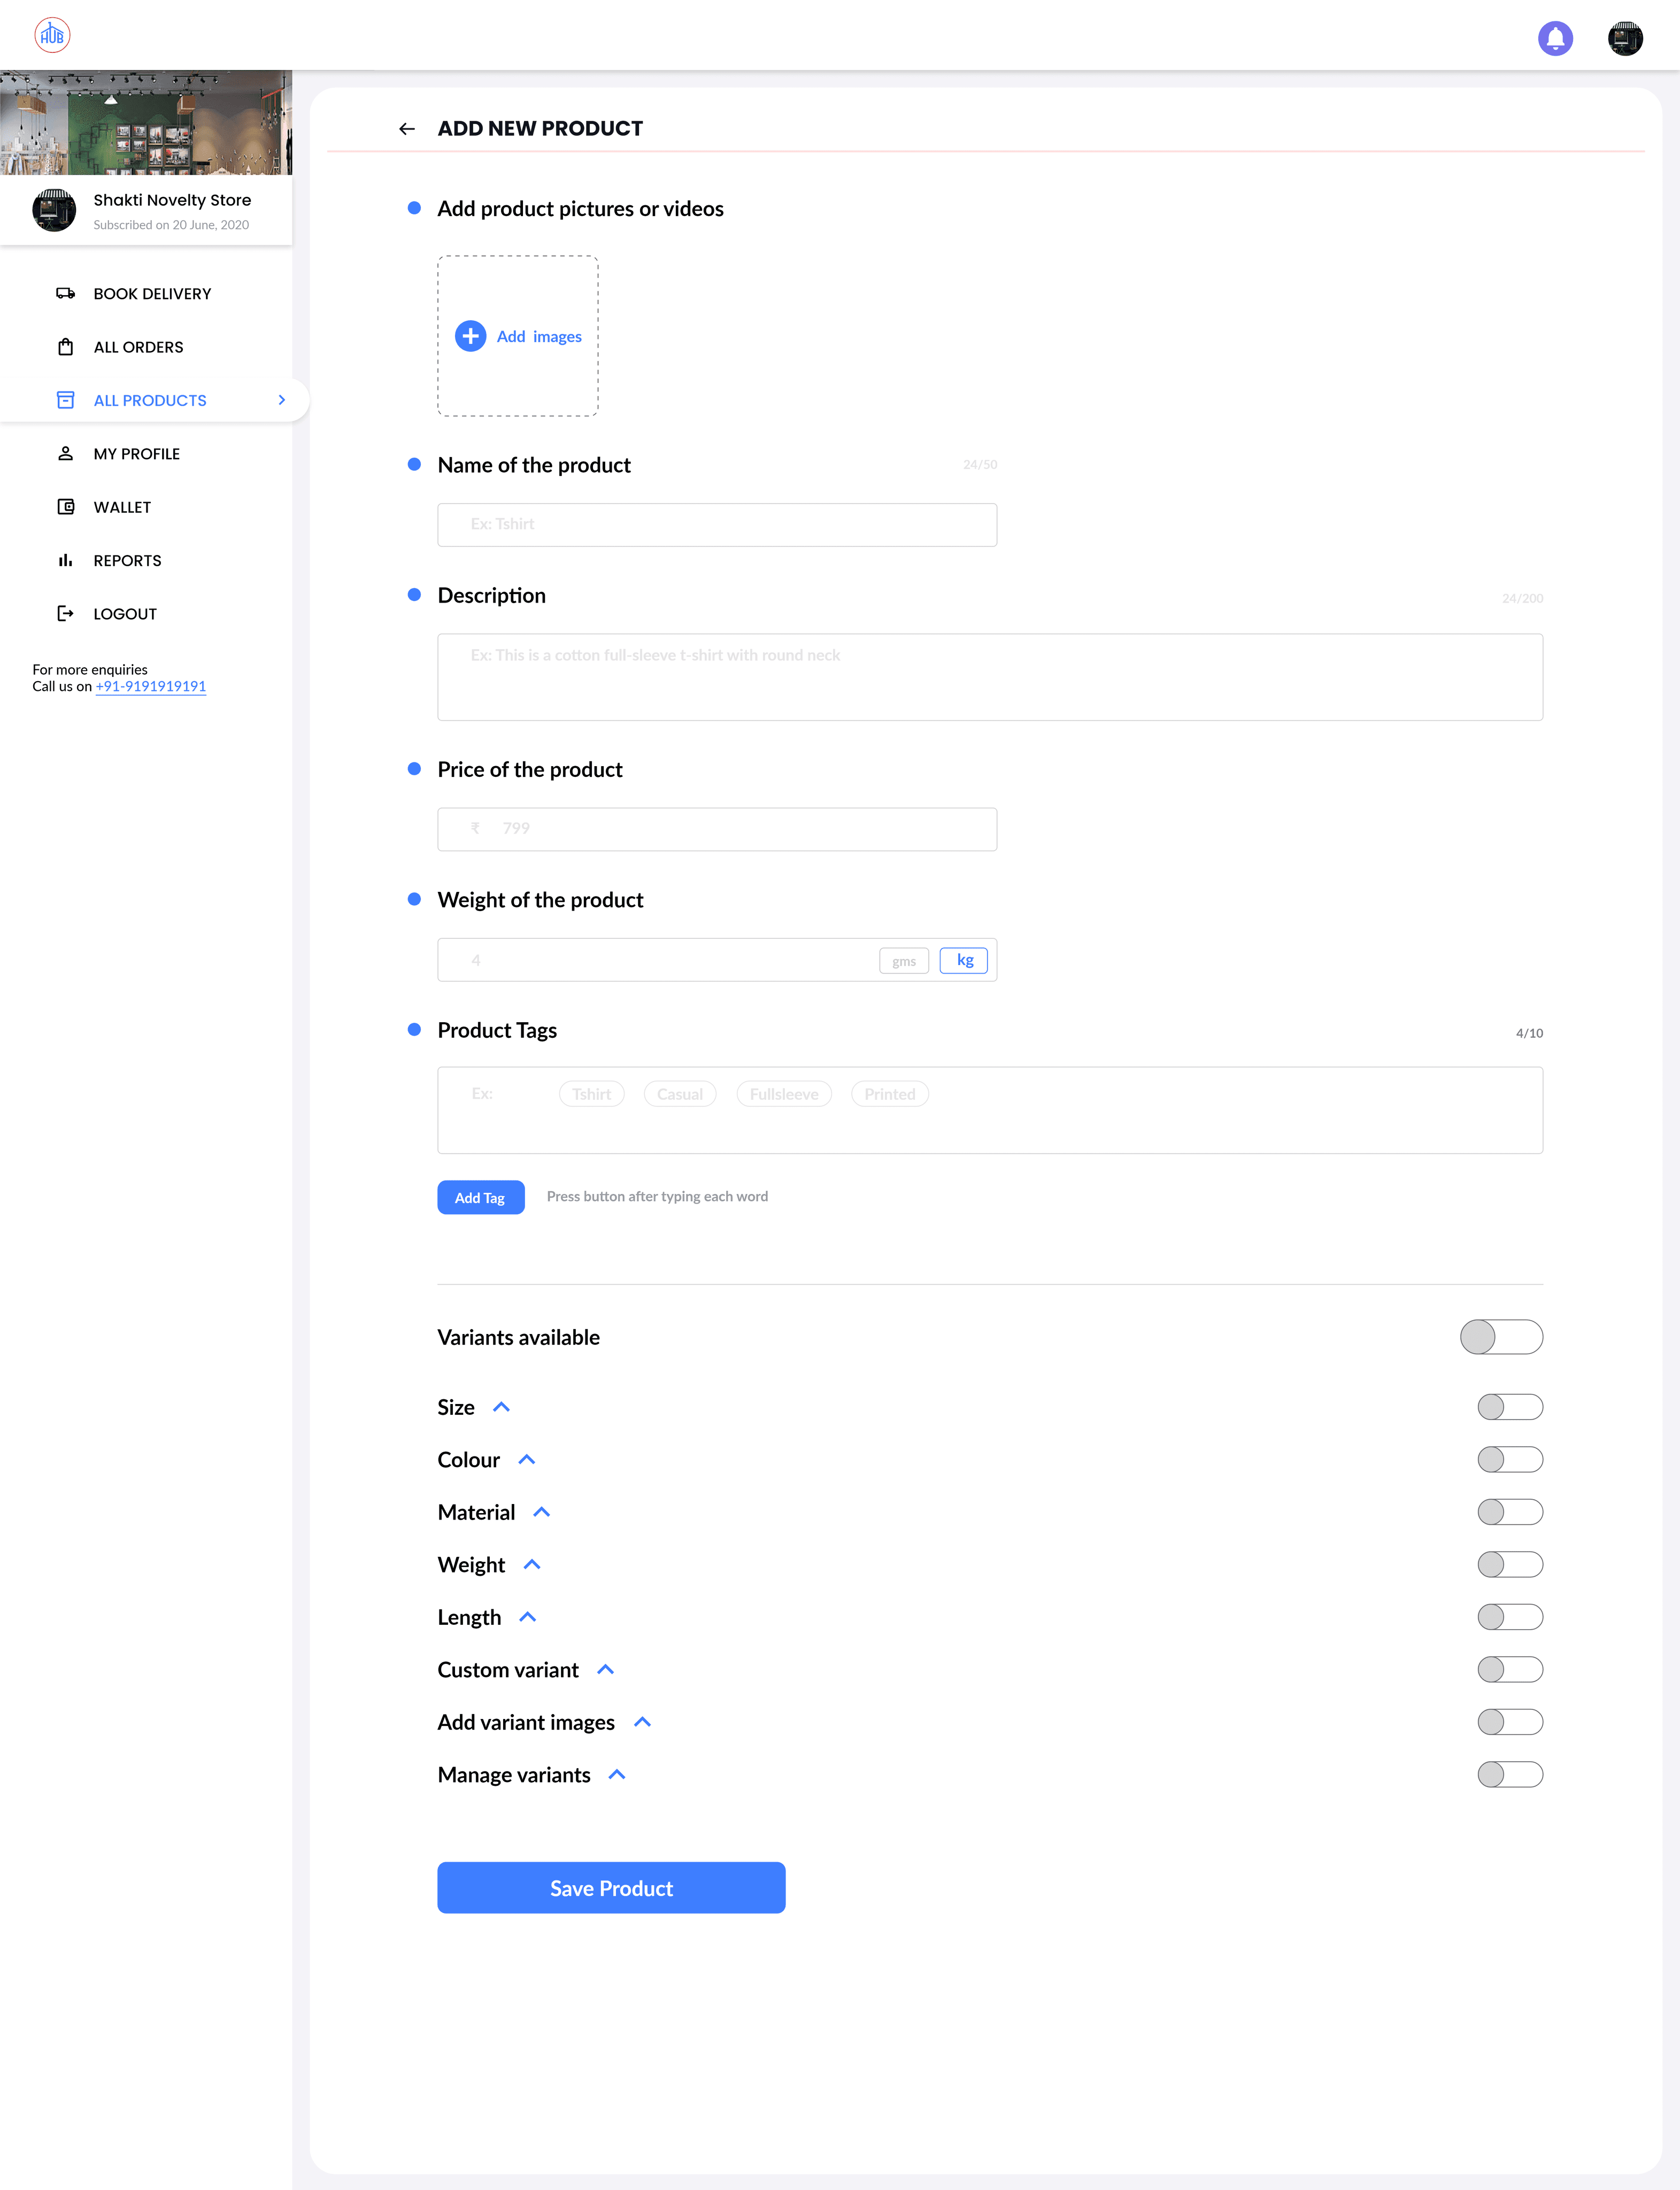
Task: Click the Wallet icon in sidebar
Action: [66, 507]
